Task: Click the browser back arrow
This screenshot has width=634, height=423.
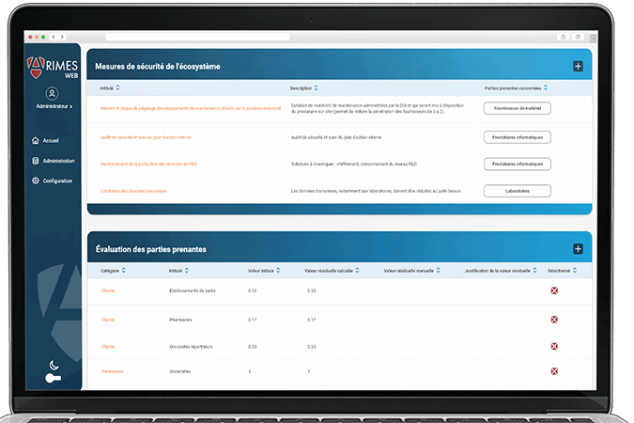Action: pos(54,37)
